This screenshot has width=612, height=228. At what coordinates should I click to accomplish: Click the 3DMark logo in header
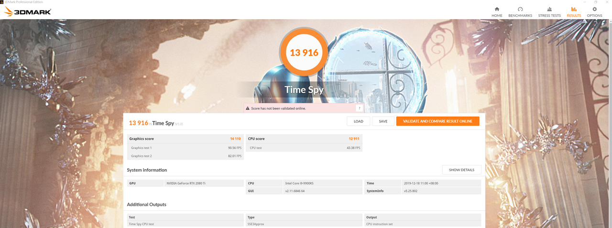[x=27, y=11]
